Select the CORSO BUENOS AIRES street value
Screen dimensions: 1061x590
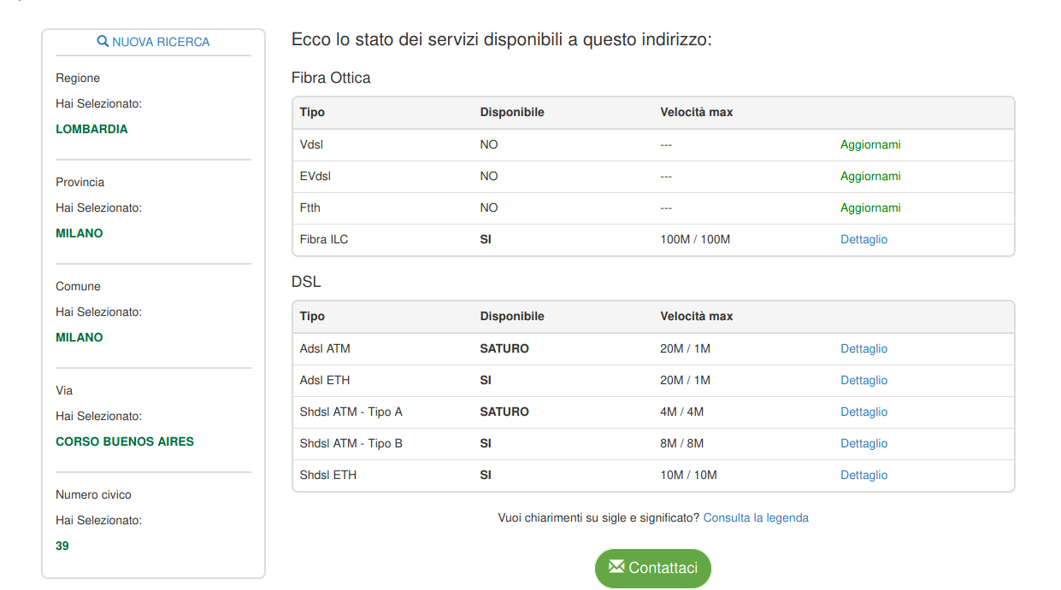[x=125, y=442]
